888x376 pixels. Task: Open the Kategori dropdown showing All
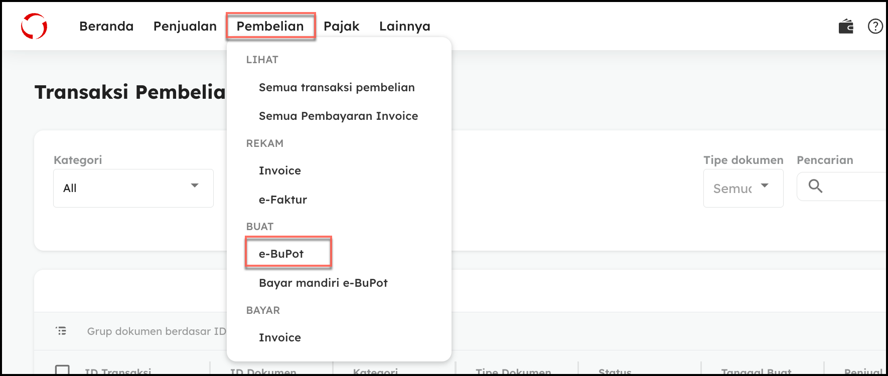tap(133, 188)
